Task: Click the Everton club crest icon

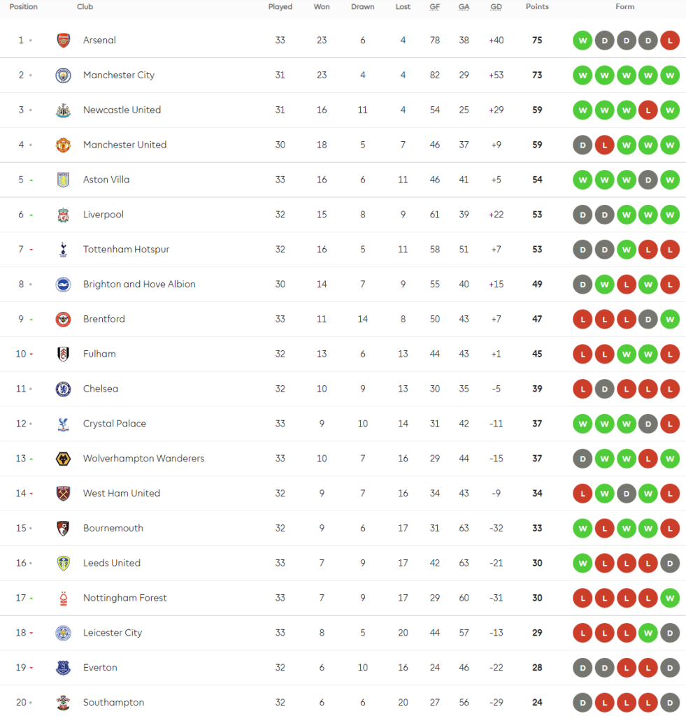Action: [64, 668]
